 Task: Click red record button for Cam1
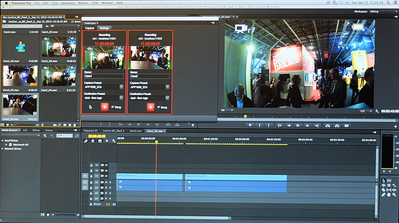tap(104, 107)
